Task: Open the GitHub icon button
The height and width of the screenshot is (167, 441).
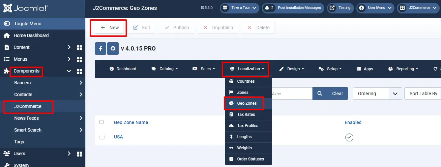Action: point(113,49)
